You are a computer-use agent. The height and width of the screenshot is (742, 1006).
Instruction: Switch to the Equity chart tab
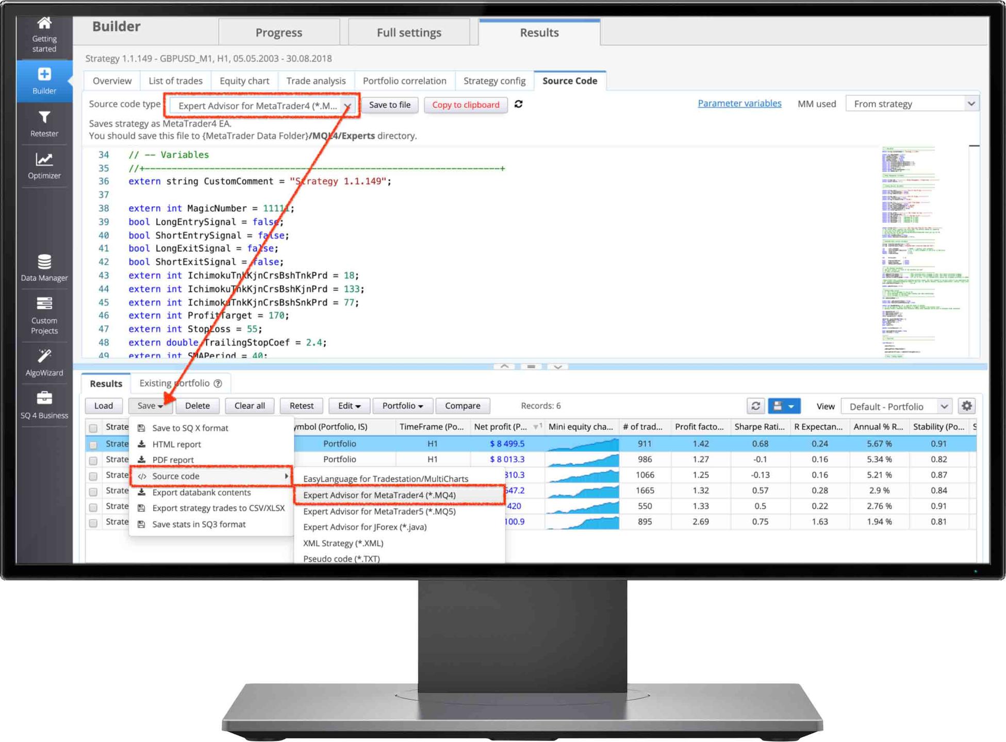(x=244, y=81)
